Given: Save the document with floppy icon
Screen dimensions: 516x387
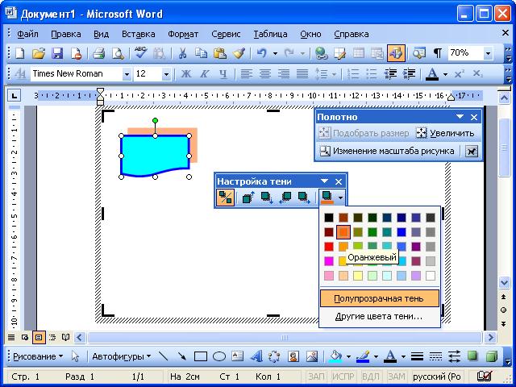Looking at the screenshot, I should [x=57, y=53].
